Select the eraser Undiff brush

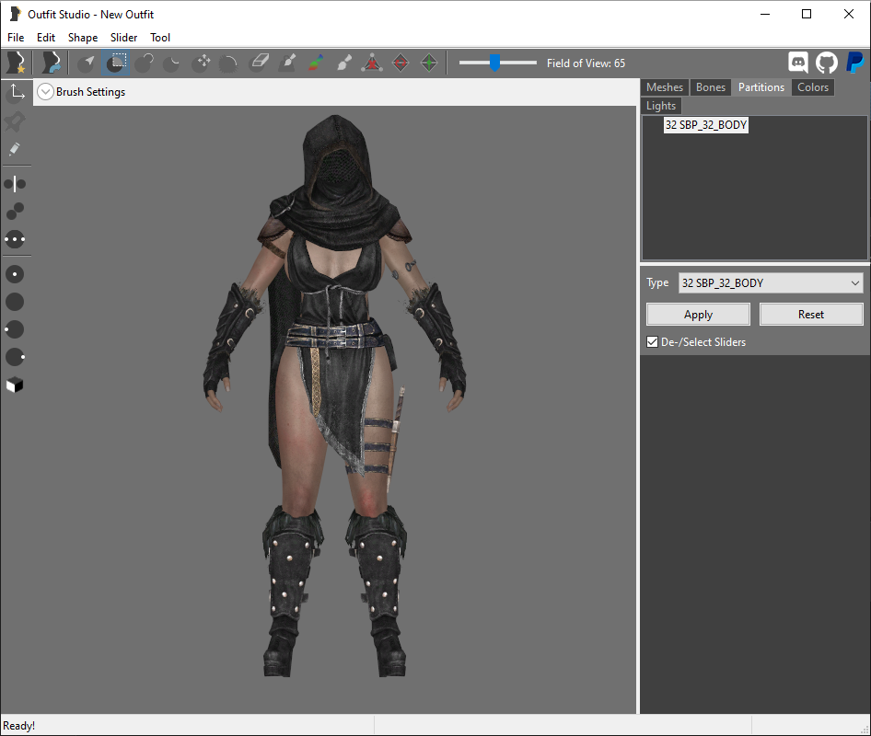[259, 63]
